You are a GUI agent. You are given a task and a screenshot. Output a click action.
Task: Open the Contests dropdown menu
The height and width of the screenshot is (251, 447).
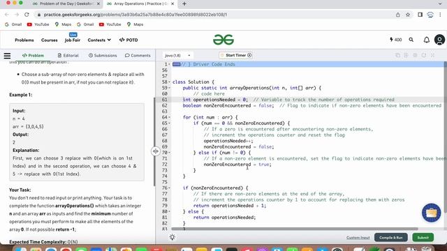click(x=99, y=40)
